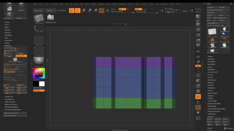The height and width of the screenshot is (131, 234).
Task: Click the Rotate view icon in right shelf
Action: tap(198, 91)
